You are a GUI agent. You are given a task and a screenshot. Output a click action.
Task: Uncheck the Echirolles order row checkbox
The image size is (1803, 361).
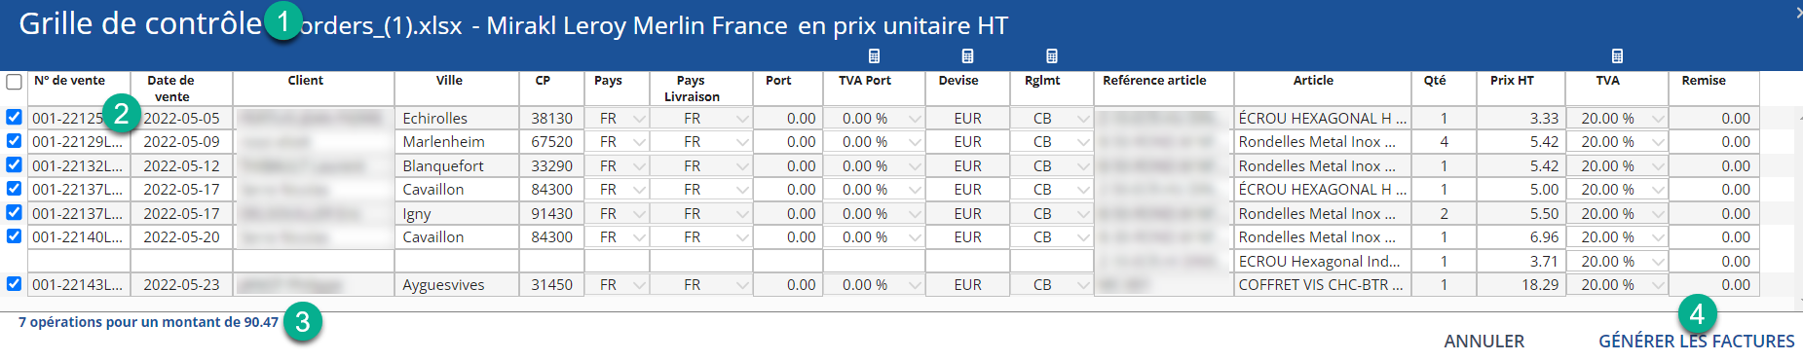(x=14, y=117)
